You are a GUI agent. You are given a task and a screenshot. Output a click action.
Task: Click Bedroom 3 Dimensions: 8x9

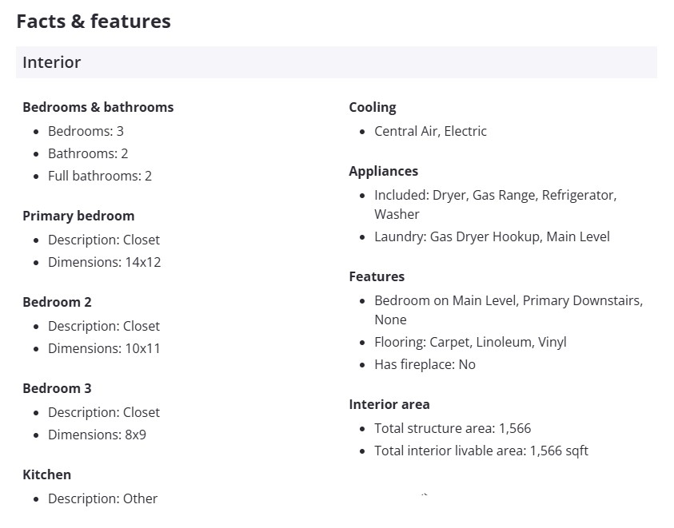tap(97, 435)
